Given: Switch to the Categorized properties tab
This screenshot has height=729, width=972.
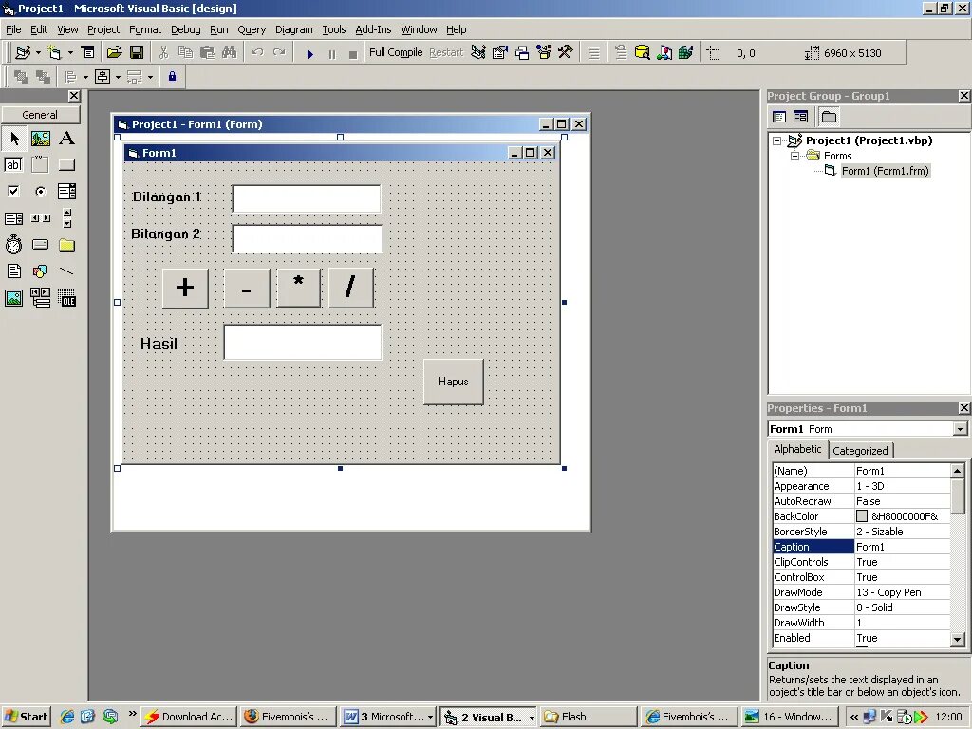Looking at the screenshot, I should pos(860,450).
